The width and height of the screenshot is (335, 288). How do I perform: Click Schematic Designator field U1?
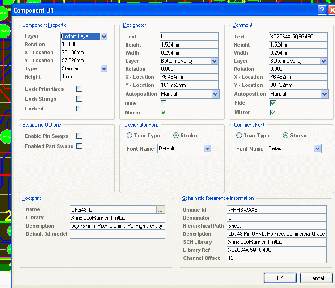coord(276,218)
